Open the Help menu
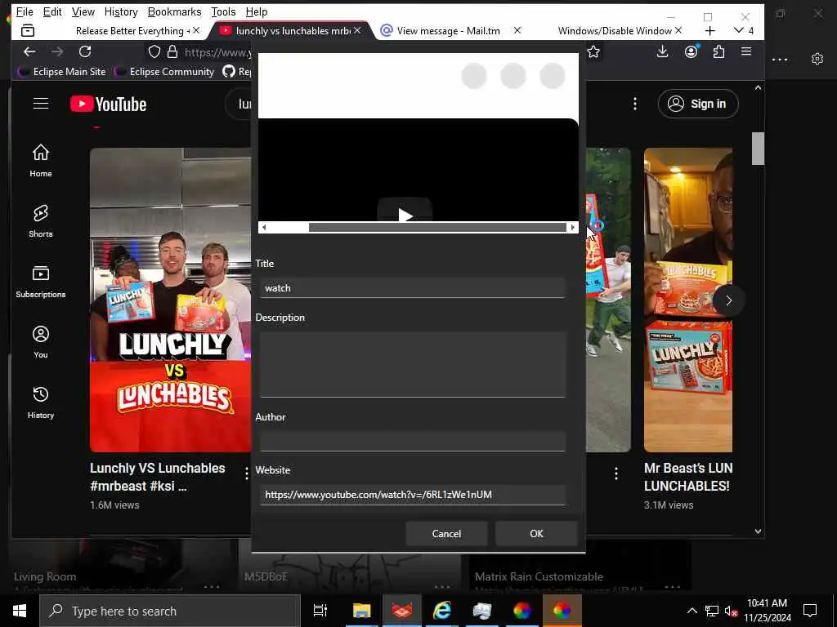The height and width of the screenshot is (627, 837). [257, 11]
